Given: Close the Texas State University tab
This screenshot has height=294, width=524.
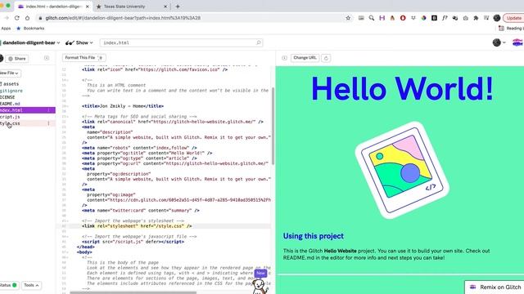Looking at the screenshot, I should coord(165,7).
